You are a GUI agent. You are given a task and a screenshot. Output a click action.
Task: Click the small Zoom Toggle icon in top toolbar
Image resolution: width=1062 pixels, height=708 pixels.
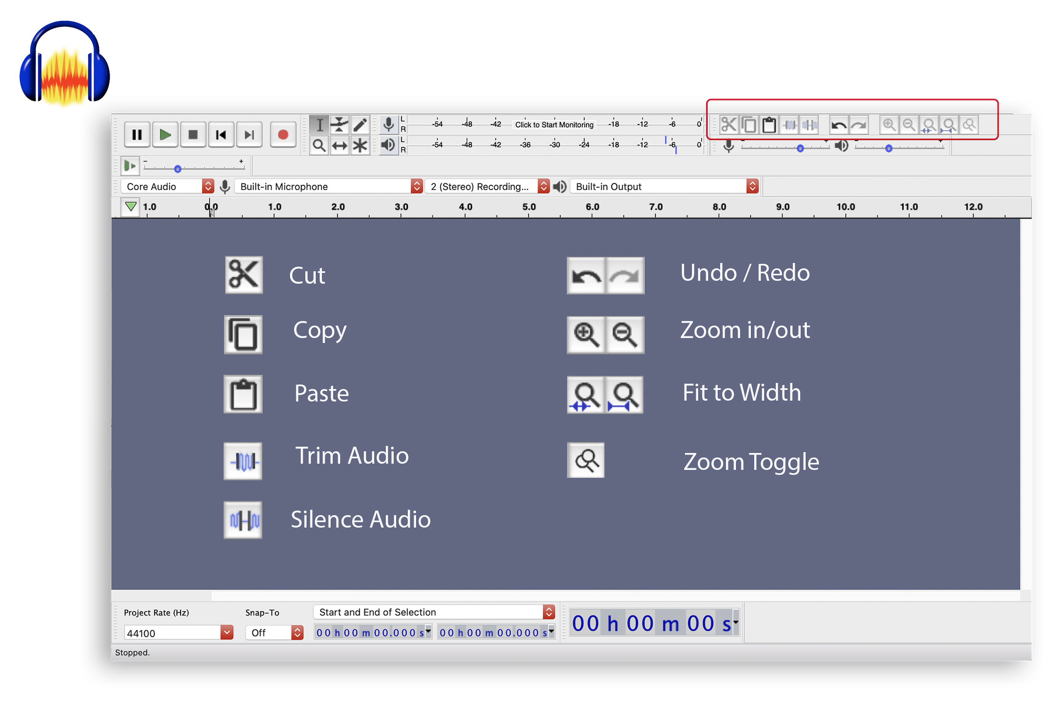(969, 124)
